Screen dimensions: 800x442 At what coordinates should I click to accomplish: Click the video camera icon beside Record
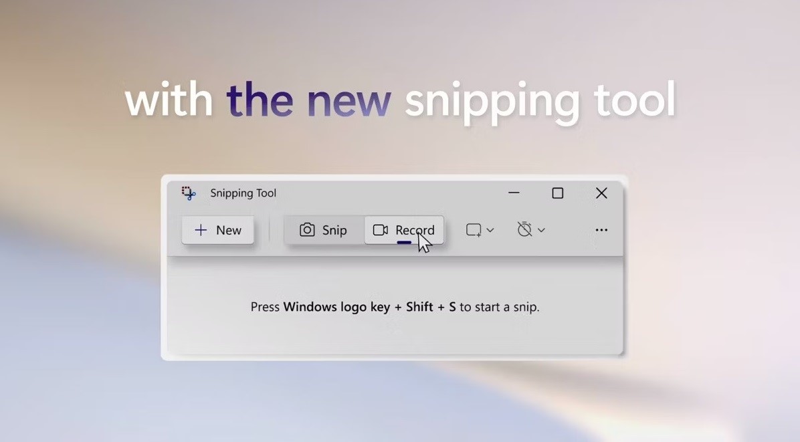tap(381, 230)
